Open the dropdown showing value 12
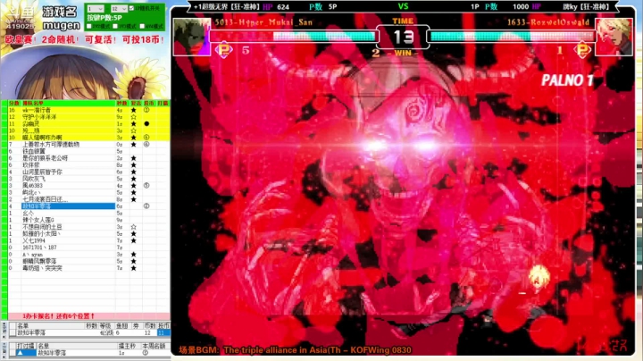 pos(119,9)
